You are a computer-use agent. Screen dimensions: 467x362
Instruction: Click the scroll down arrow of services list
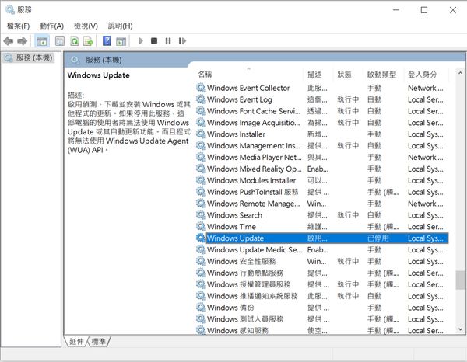[x=460, y=329]
